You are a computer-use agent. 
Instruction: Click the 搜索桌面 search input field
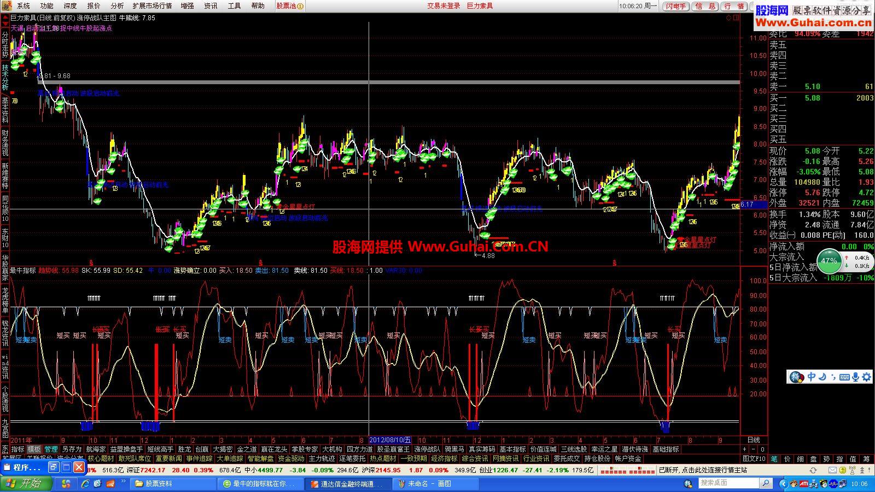coord(729,483)
